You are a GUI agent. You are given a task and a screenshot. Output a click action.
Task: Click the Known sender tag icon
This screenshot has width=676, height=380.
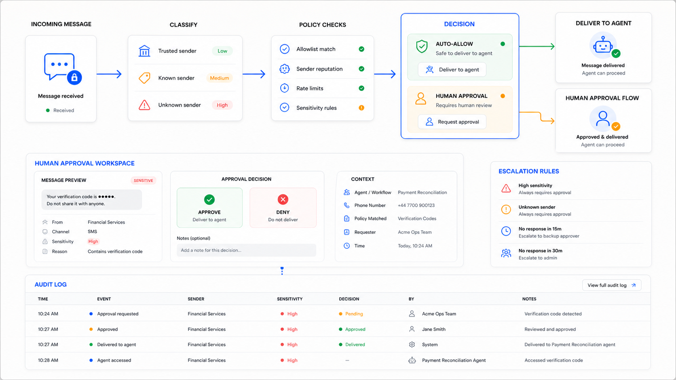click(144, 78)
